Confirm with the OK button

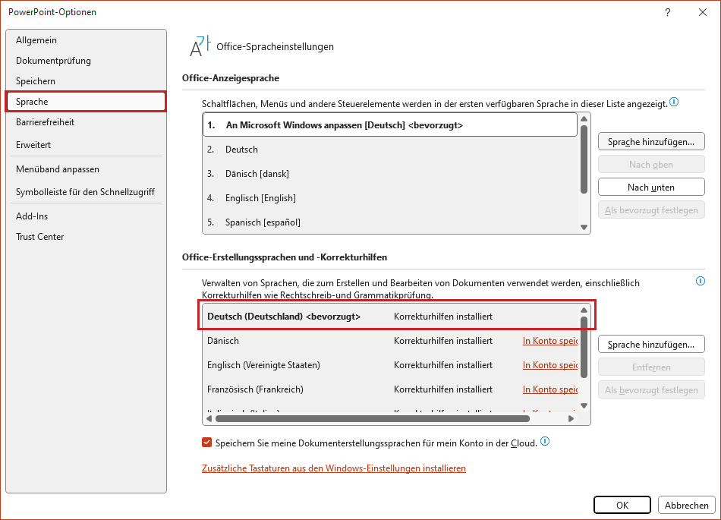pos(622,505)
